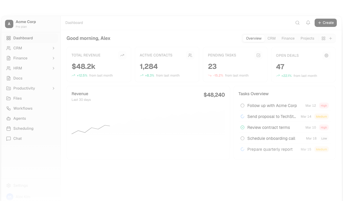
Task: Click the Workflows sidebar icon
Action: (9, 108)
